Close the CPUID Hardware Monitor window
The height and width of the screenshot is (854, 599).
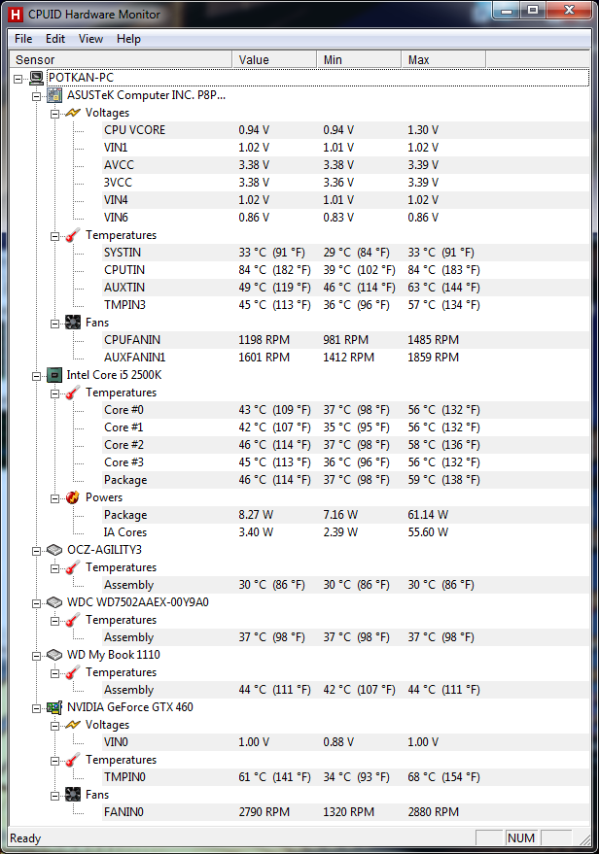[569, 11]
